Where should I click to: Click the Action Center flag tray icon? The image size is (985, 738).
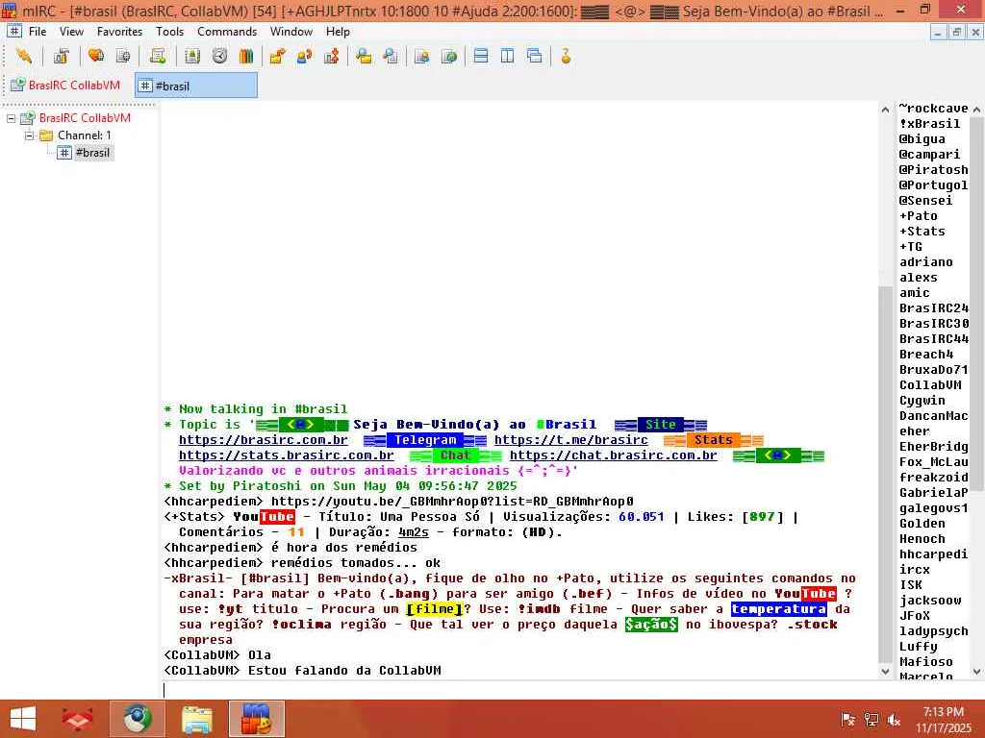847,720
